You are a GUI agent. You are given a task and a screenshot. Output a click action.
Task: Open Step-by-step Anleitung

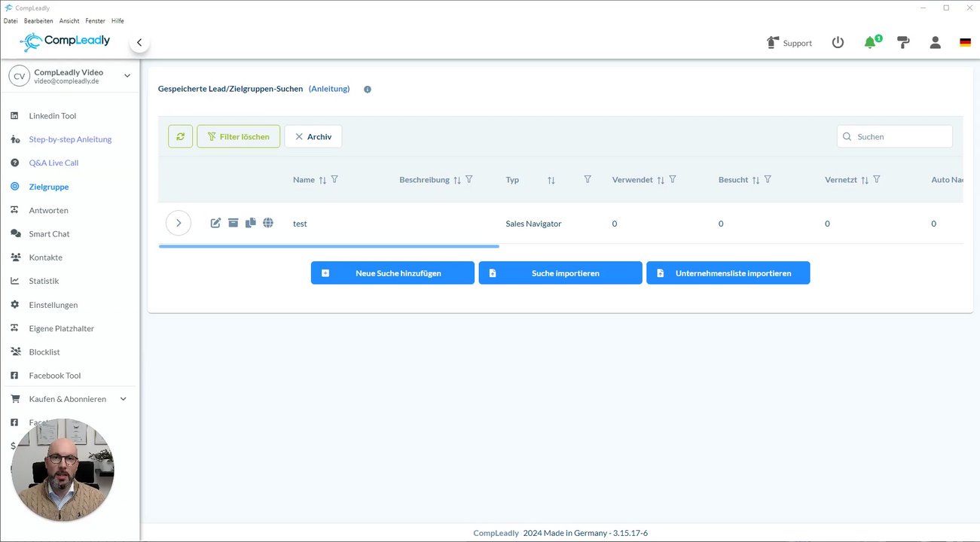point(69,139)
